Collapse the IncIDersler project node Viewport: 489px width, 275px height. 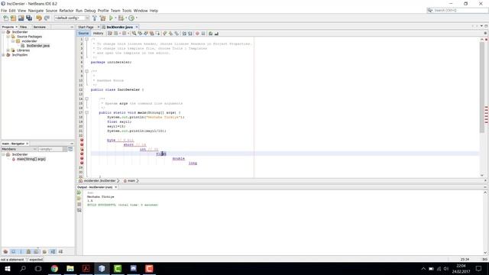tap(3, 32)
